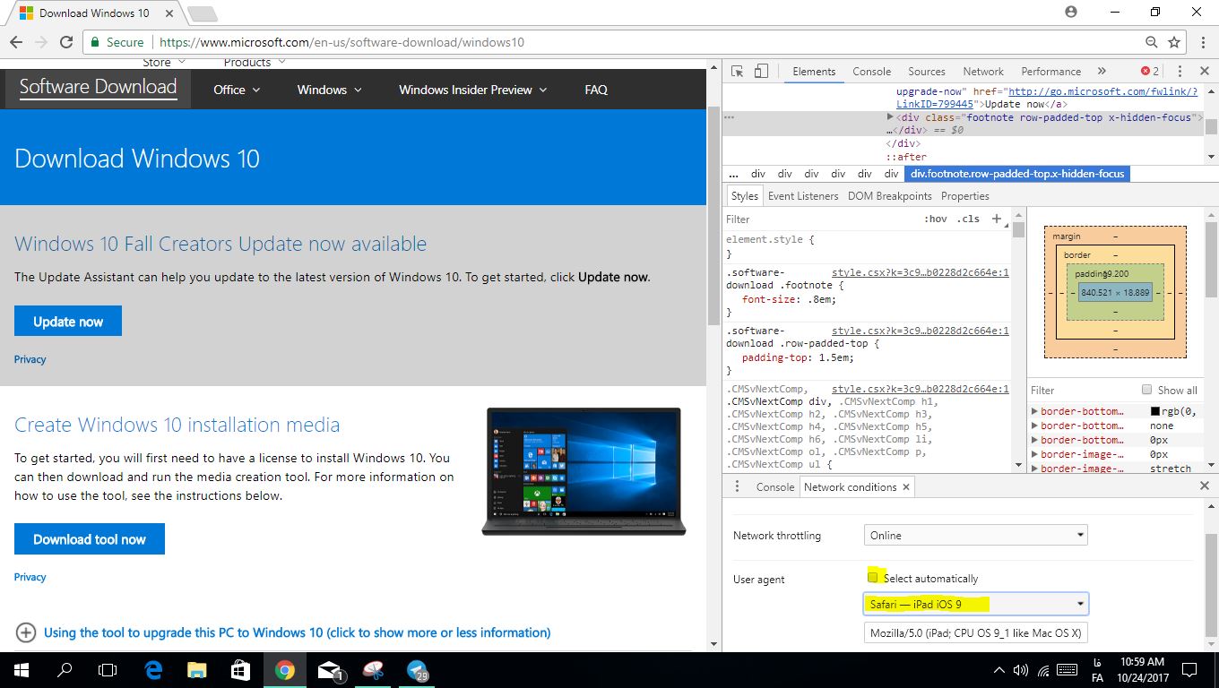Open the Windows Start menu
The width and height of the screenshot is (1219, 688).
click(21, 670)
